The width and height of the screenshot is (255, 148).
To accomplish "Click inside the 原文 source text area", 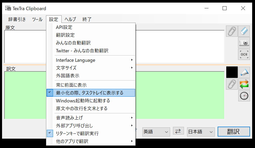I will click(x=180, y=47).
